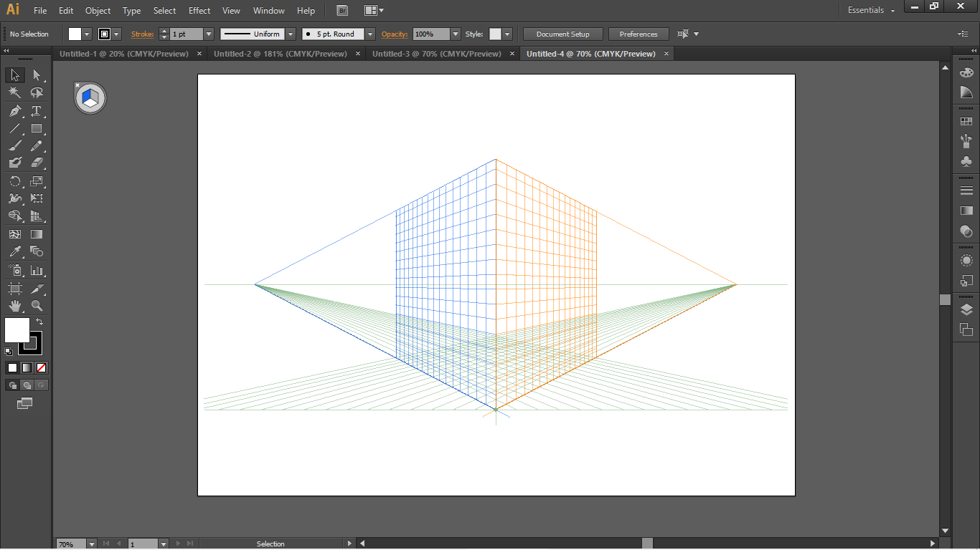Open Preferences via toolbar button
Screen dimensions: 980x550
[638, 34]
